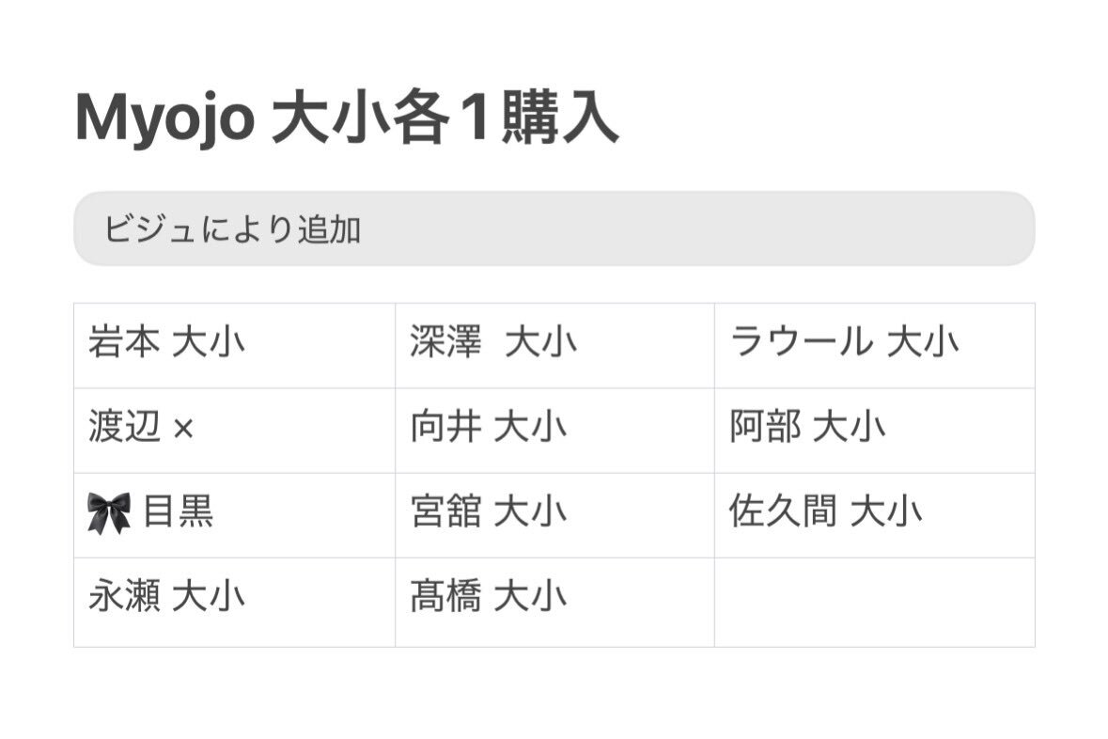Screen dimensions: 1108x739
Task: Click the Myojo 大小各1購入 heading
Action: (x=346, y=118)
